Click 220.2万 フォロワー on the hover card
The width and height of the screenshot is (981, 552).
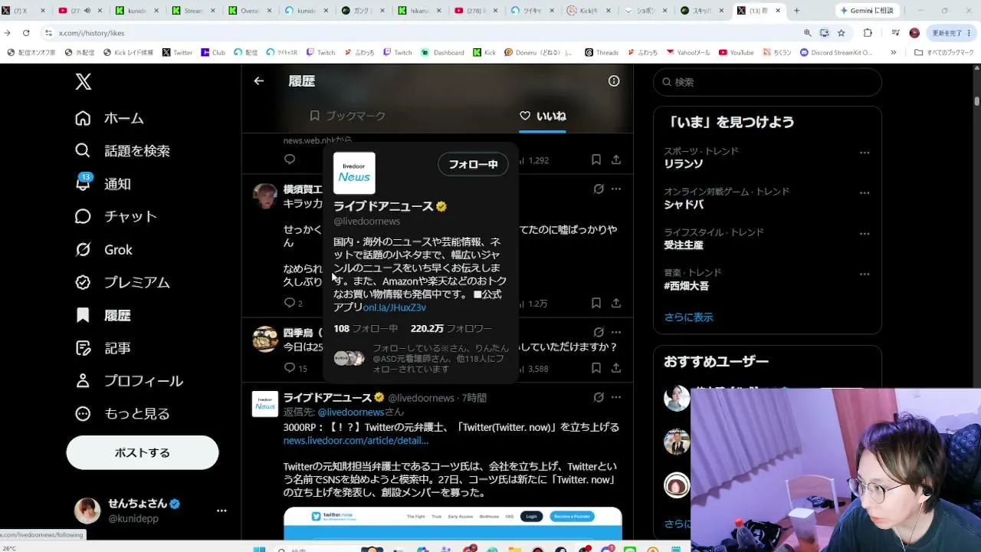pos(451,328)
